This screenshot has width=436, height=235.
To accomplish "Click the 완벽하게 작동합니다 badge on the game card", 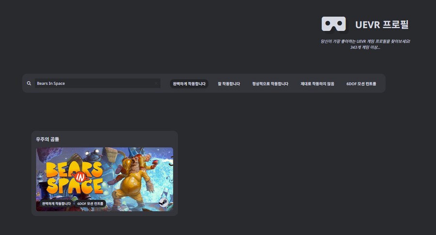I will coord(56,204).
